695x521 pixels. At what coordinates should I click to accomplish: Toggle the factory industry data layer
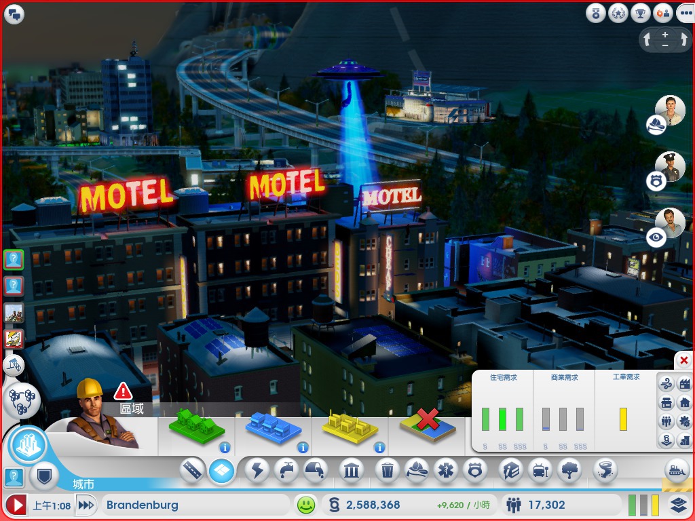click(685, 384)
